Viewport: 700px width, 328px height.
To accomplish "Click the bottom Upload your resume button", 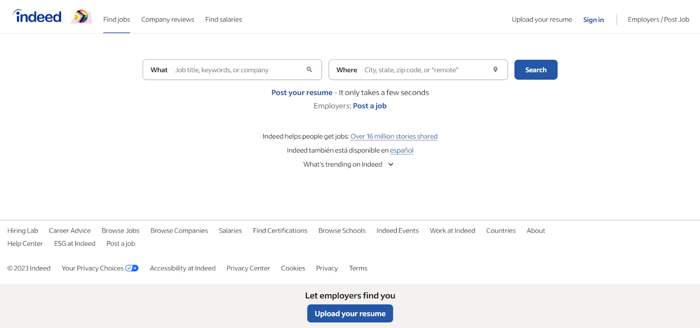I will 350,314.
